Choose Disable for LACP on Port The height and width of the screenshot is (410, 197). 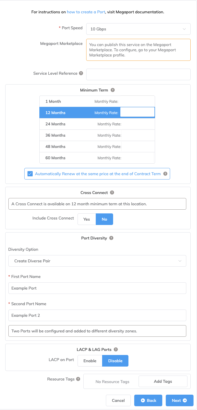115,361
